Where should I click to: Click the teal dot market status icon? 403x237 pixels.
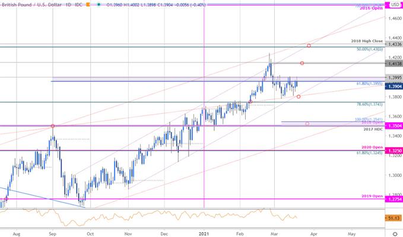click(x=99, y=5)
